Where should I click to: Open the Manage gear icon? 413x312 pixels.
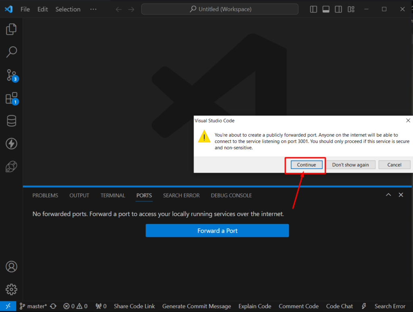click(x=11, y=289)
